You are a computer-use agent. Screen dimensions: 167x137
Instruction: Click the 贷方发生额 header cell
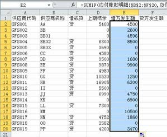153,18
